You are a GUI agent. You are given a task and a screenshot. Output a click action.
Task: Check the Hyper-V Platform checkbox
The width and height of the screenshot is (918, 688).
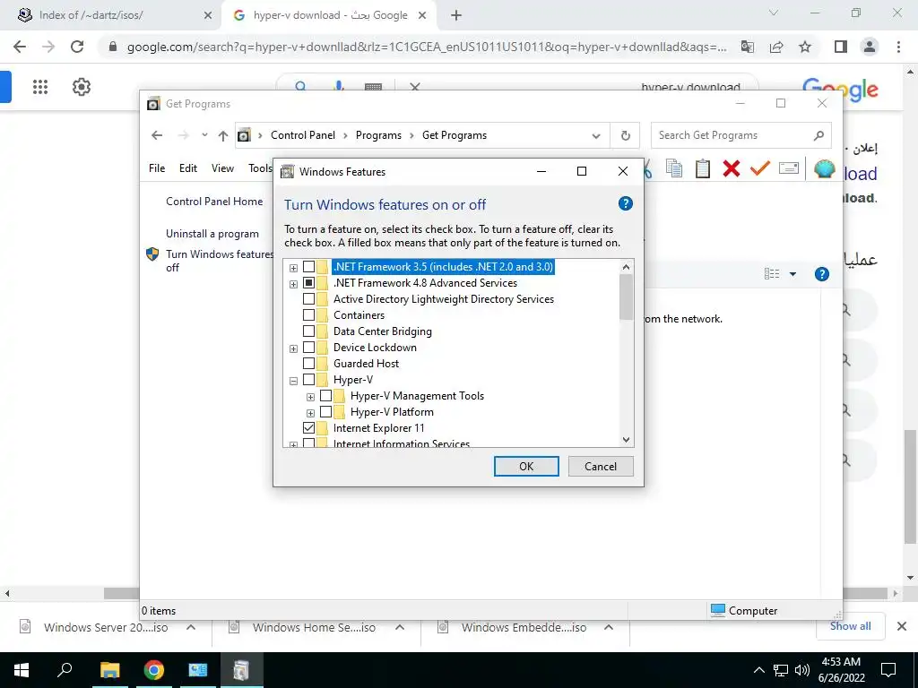click(325, 412)
